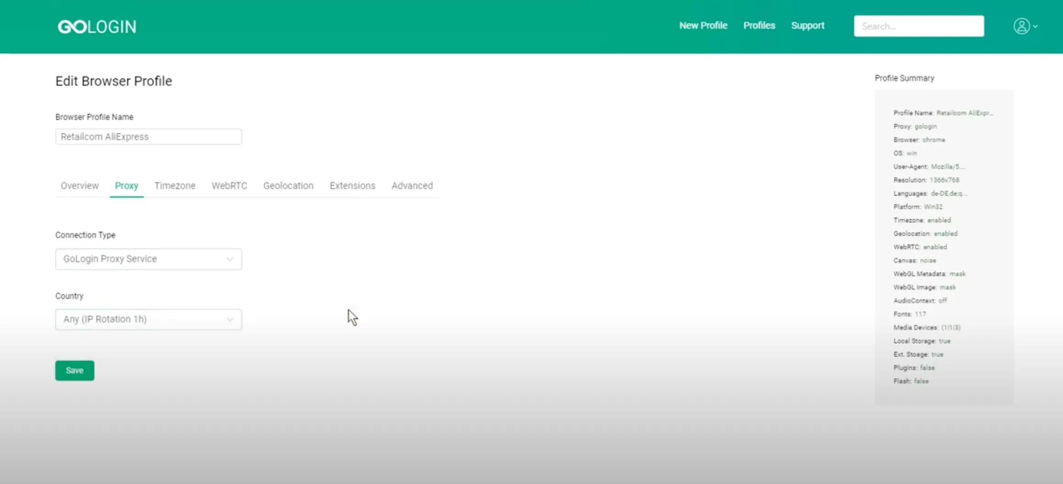Open the New Profile page
The width and height of the screenshot is (1063, 484).
point(703,26)
